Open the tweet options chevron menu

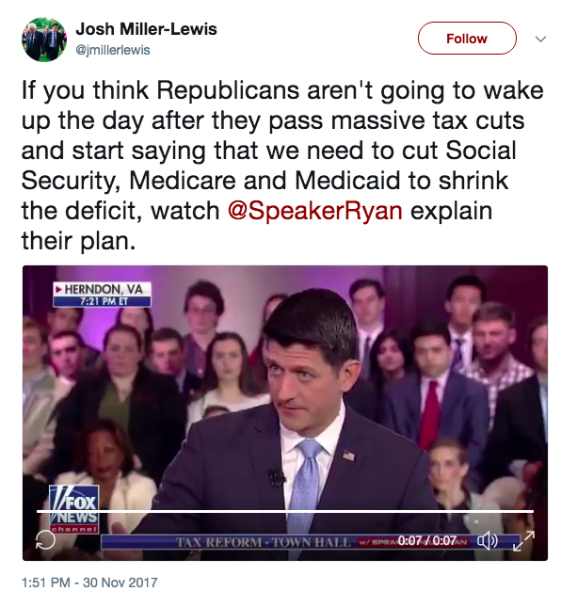tap(540, 39)
